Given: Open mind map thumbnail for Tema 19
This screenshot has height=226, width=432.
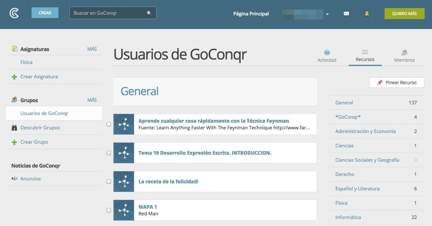Looking at the screenshot, I should pyautogui.click(x=124, y=153).
